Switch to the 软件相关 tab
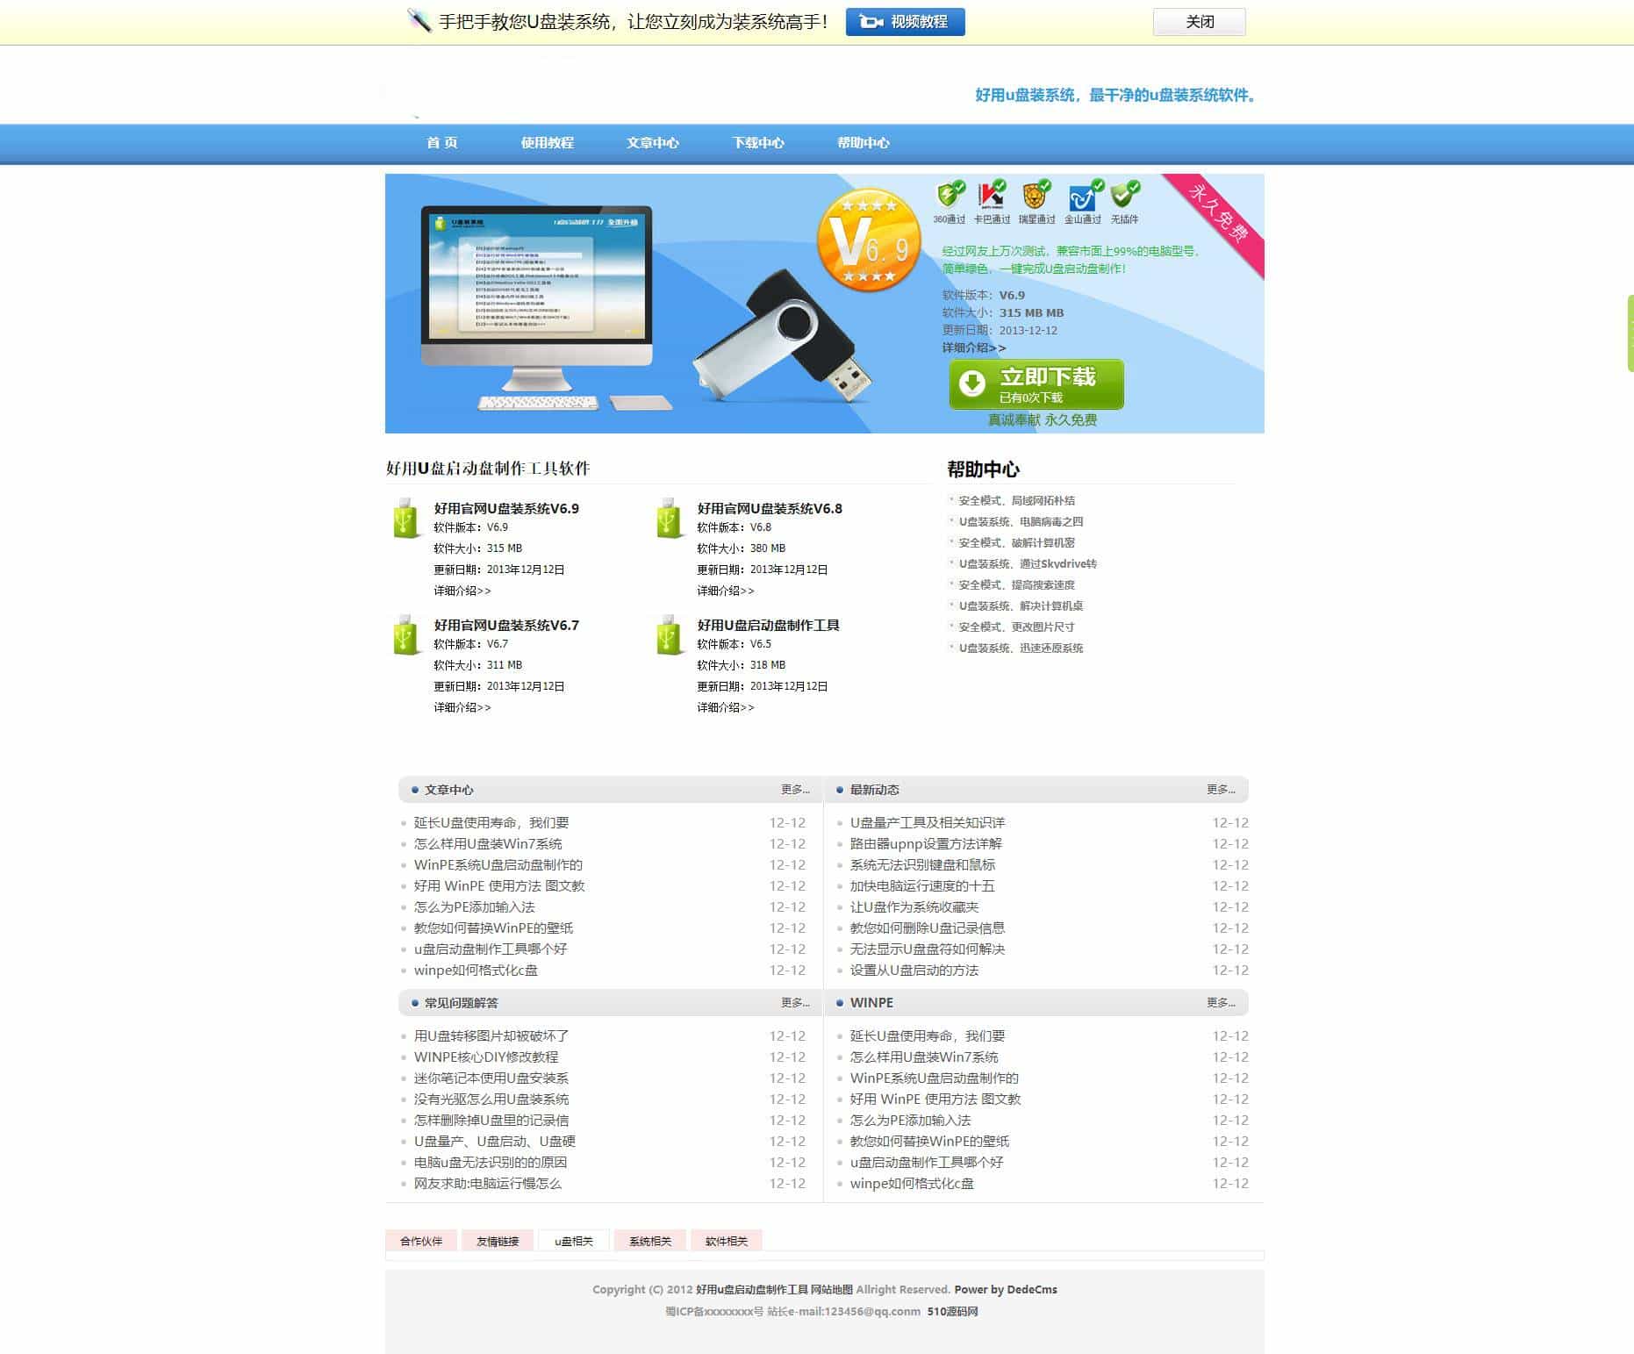 click(x=727, y=1241)
